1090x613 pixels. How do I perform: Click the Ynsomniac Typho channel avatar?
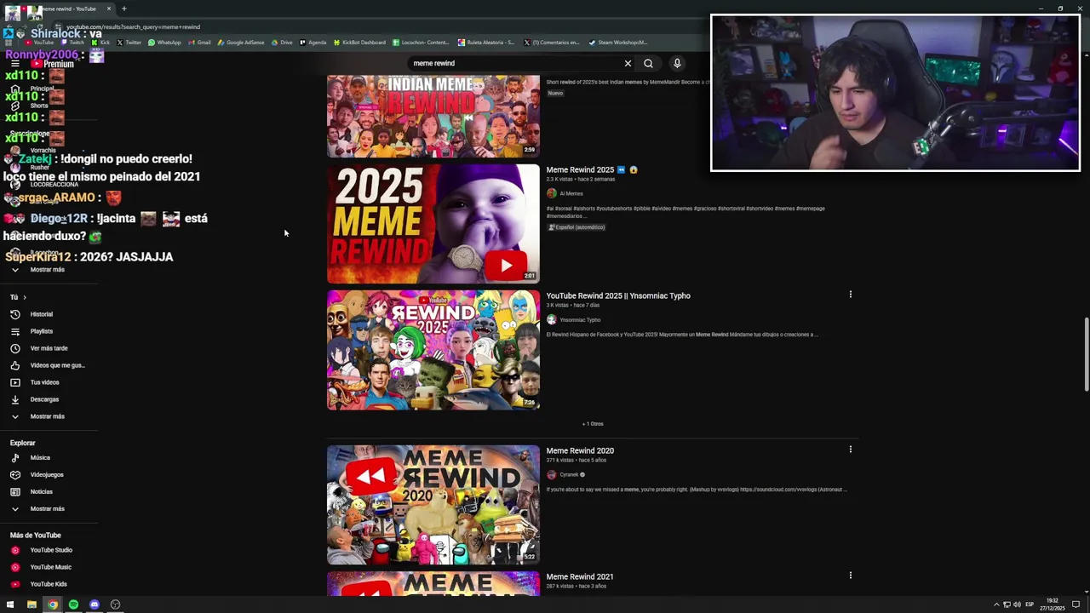551,320
